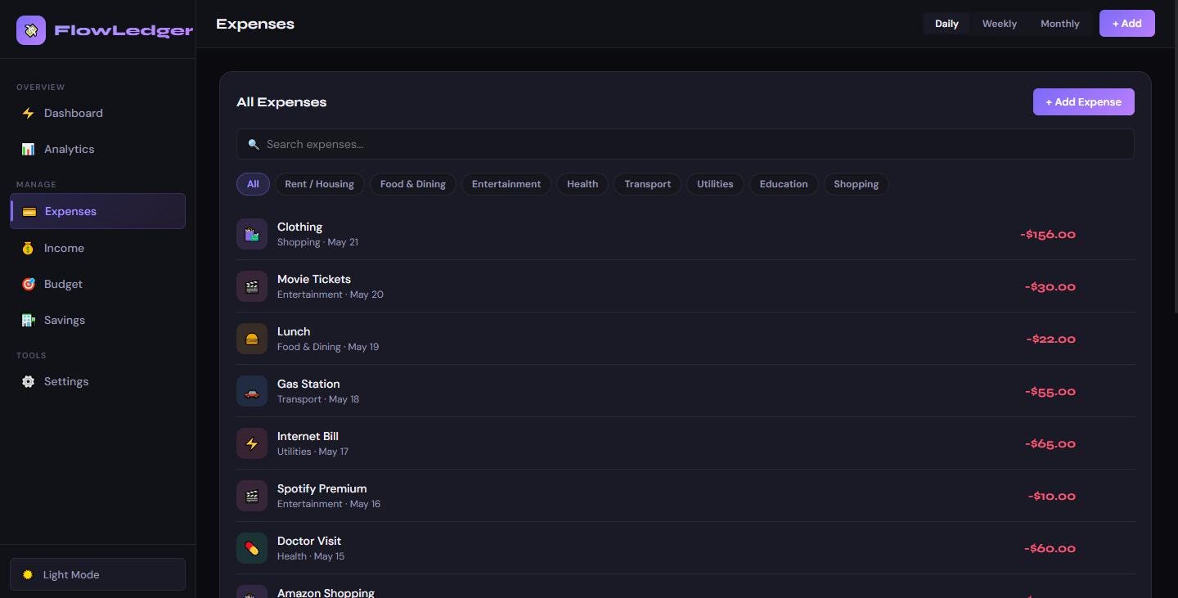Toggle Light Mode

(x=97, y=574)
